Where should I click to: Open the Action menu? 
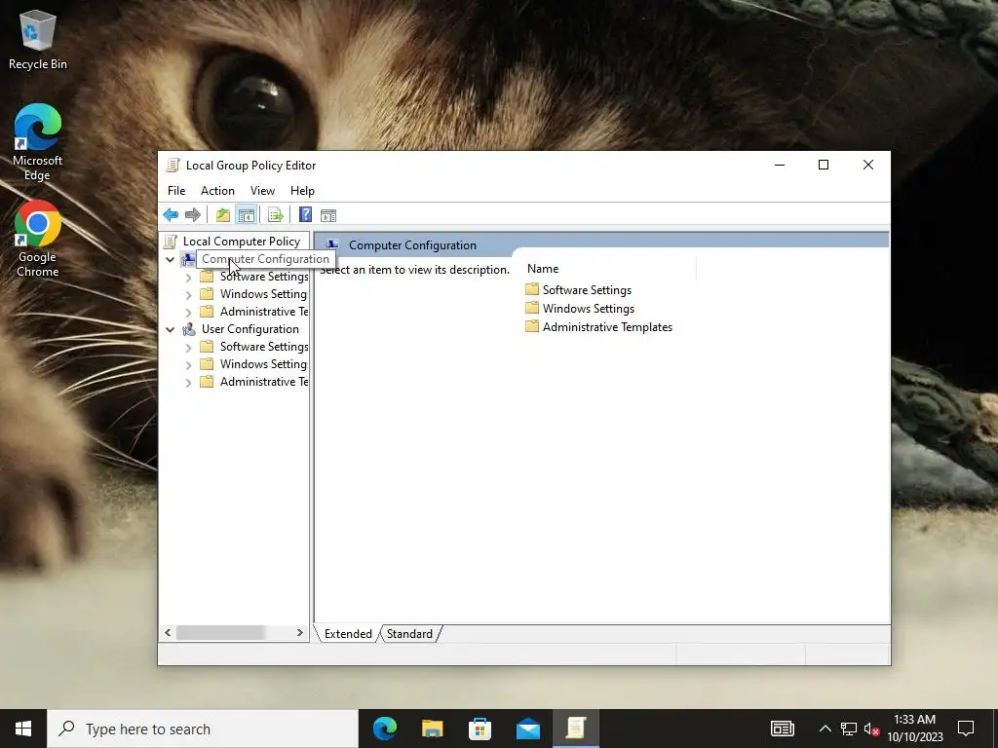click(217, 191)
